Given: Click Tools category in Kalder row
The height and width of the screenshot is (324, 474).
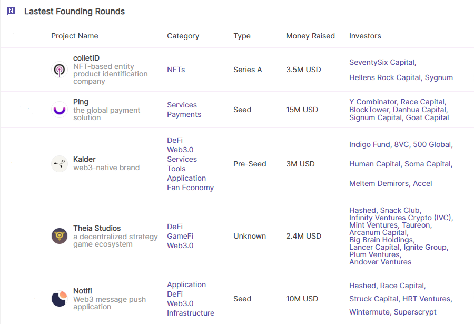Looking at the screenshot, I should pos(176,169).
